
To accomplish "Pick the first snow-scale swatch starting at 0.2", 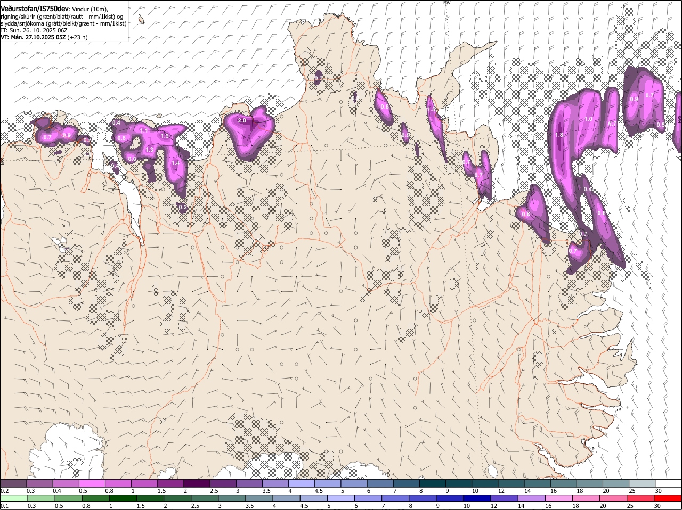I will (13, 483).
